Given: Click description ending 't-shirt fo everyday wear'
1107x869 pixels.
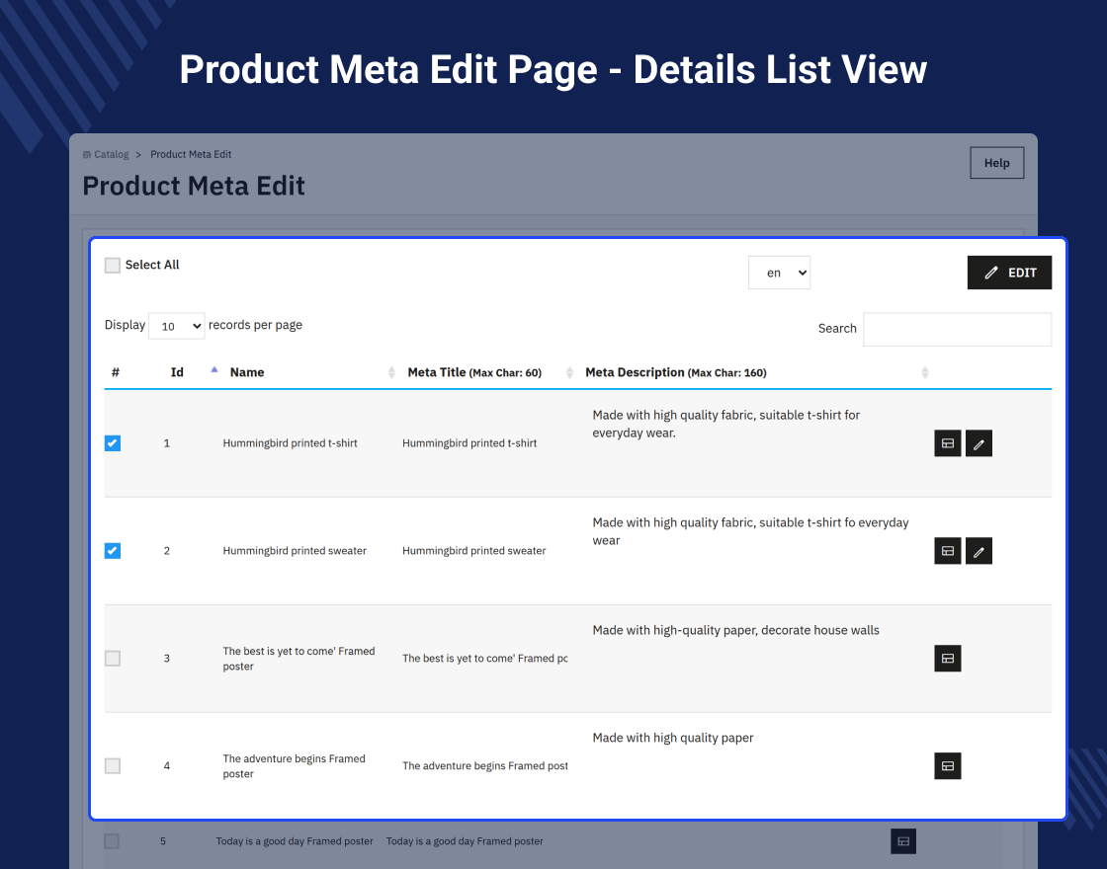Looking at the screenshot, I should pyautogui.click(x=750, y=532).
